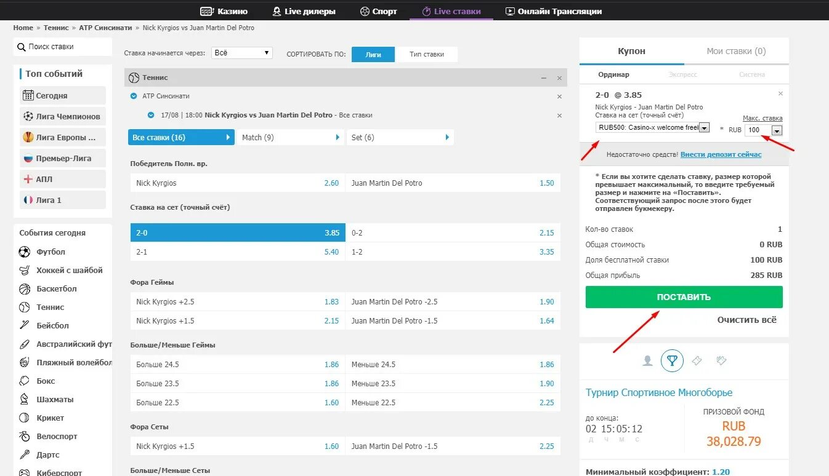829x476 pixels.
Task: Open the Купон tab
Action: click(x=632, y=51)
